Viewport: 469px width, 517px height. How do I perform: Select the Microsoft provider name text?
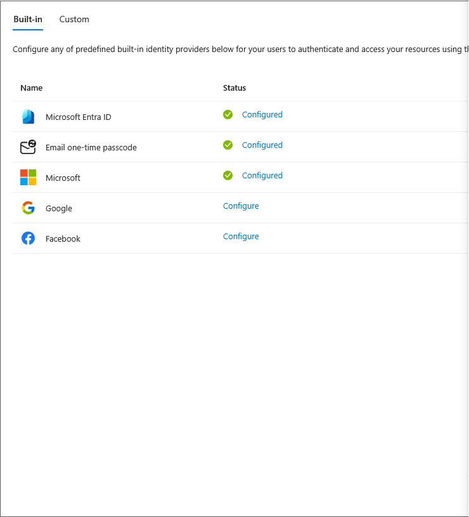[x=63, y=178]
